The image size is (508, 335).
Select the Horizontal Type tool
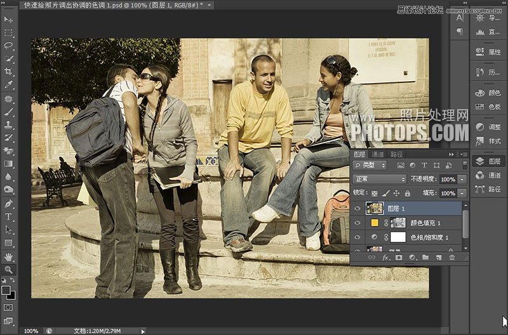tap(9, 217)
